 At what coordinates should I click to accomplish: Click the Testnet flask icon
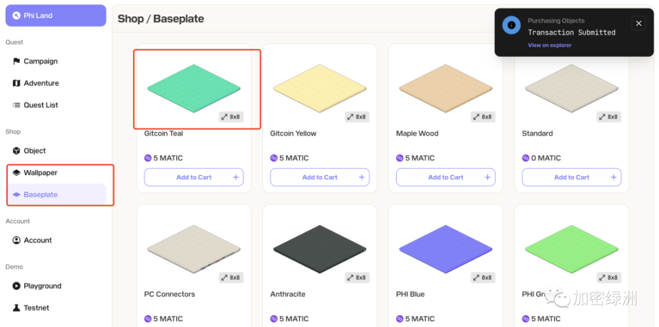(16, 307)
